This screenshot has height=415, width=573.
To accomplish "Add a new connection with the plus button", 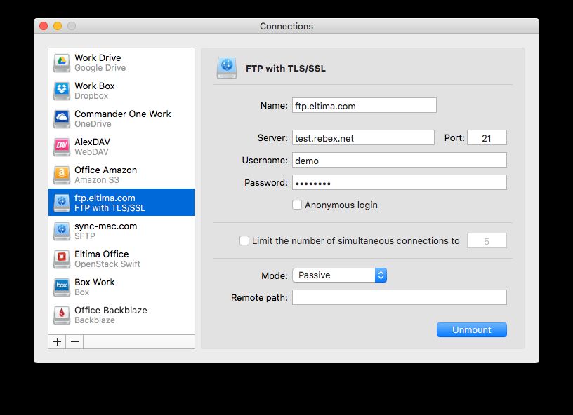I will (57, 341).
